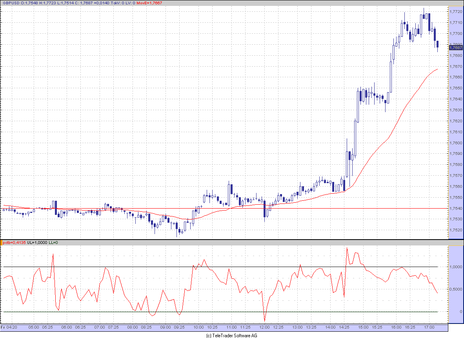This screenshot has width=464, height=338.
Task: Click the GBPUSD symbol label in header
Action: point(11,3)
